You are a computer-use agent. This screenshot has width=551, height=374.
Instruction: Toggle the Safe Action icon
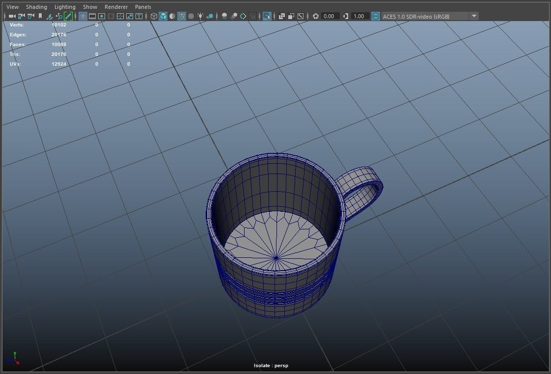pos(130,16)
